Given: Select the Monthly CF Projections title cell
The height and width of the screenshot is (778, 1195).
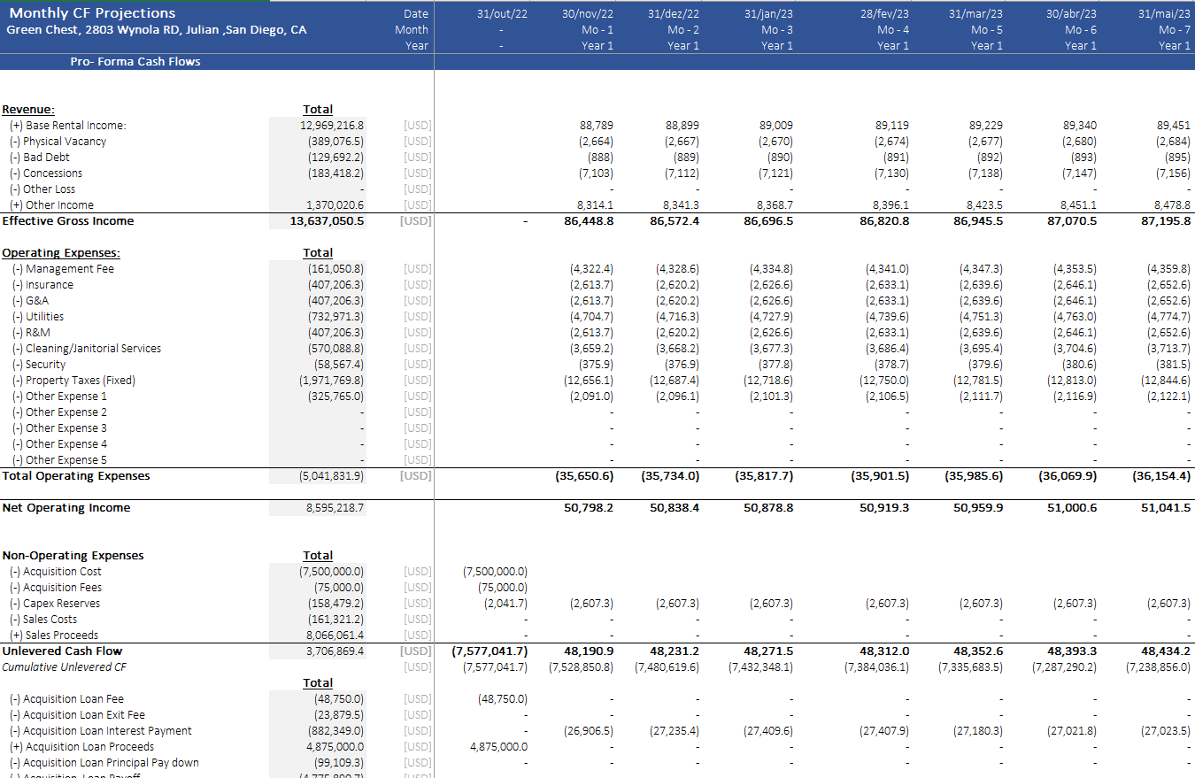Looking at the screenshot, I should point(92,13).
